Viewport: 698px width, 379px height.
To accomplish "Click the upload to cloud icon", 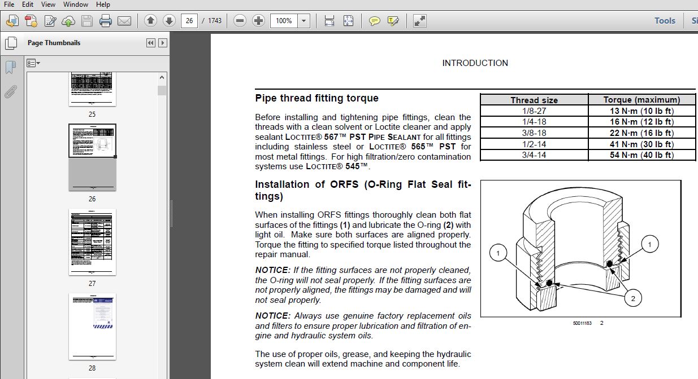I will pyautogui.click(x=68, y=21).
